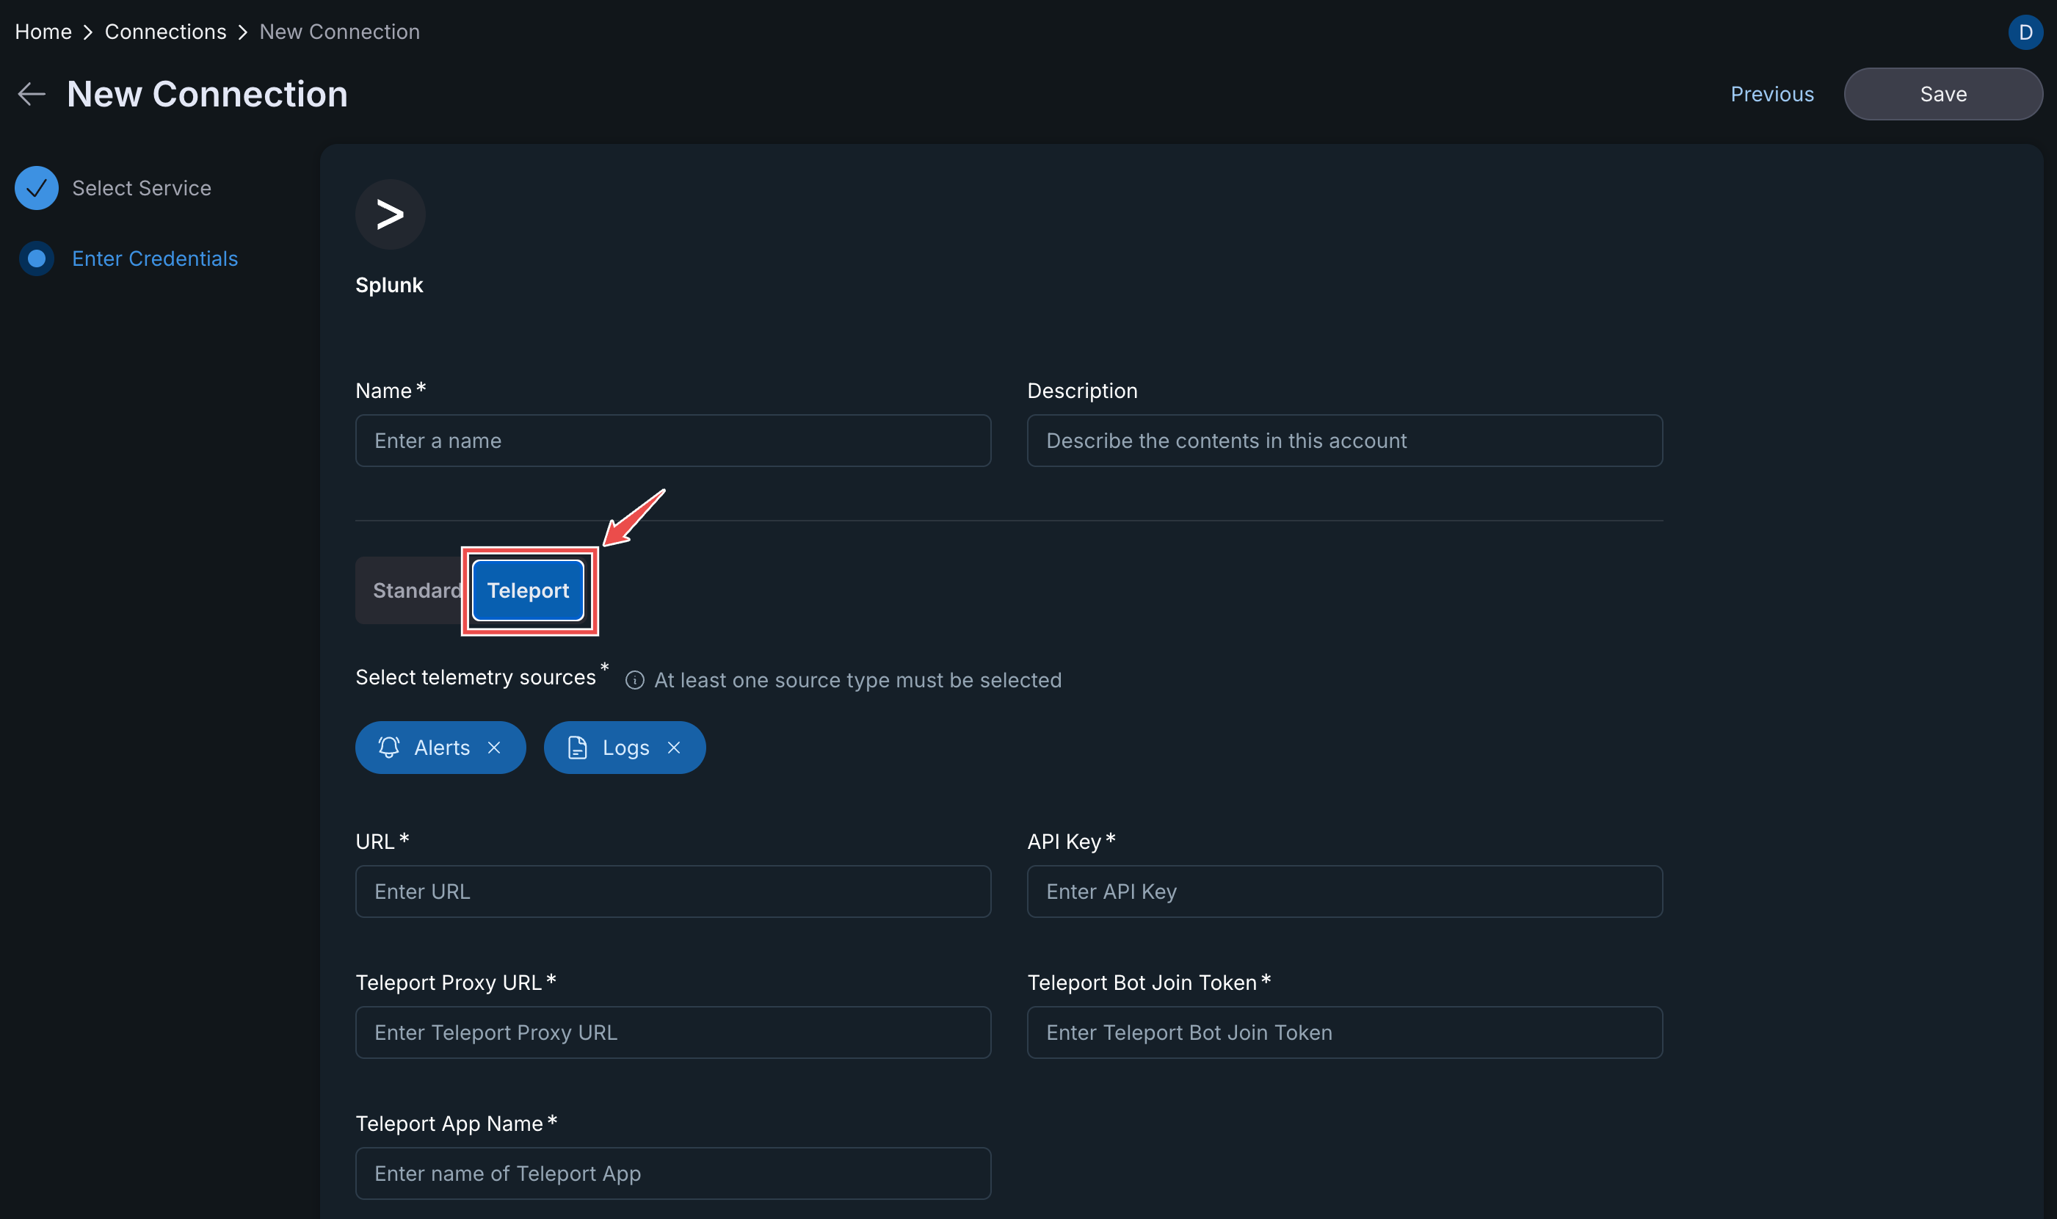Remove the Logs telemetry source
Viewport: 2057px width, 1219px height.
click(674, 748)
